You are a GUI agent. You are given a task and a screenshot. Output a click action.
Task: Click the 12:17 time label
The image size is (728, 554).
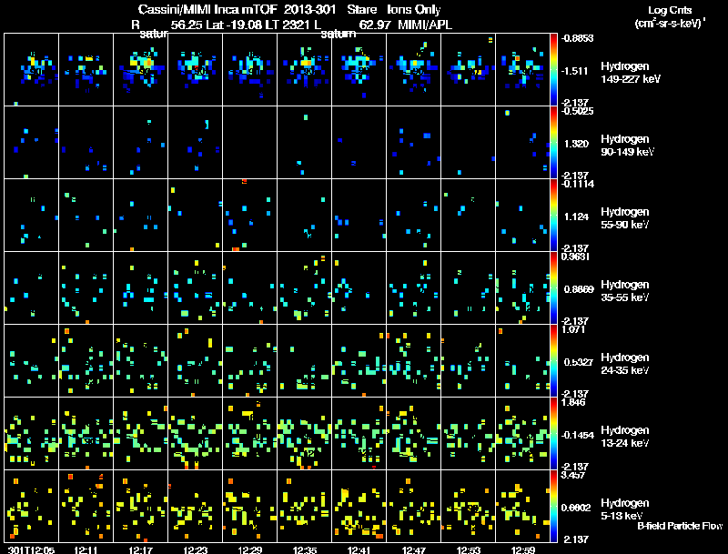click(x=141, y=549)
